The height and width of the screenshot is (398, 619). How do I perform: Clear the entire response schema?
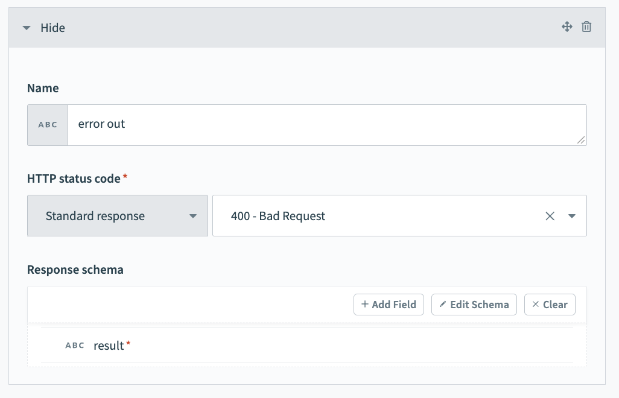click(x=550, y=305)
